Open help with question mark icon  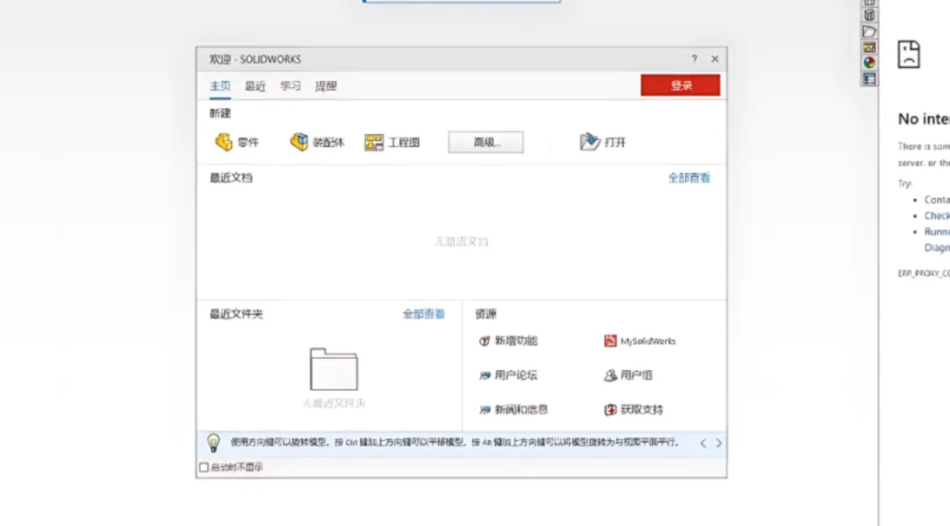(x=694, y=59)
